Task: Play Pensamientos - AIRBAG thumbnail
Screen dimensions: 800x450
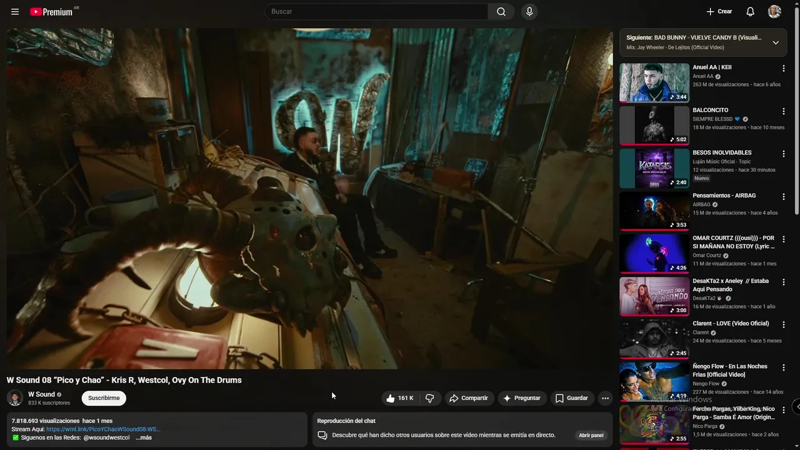Action: coord(654,211)
